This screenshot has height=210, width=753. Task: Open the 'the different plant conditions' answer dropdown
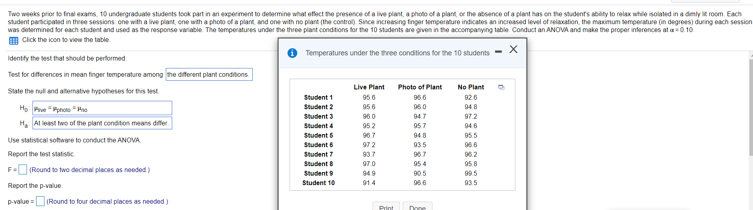[x=209, y=75]
